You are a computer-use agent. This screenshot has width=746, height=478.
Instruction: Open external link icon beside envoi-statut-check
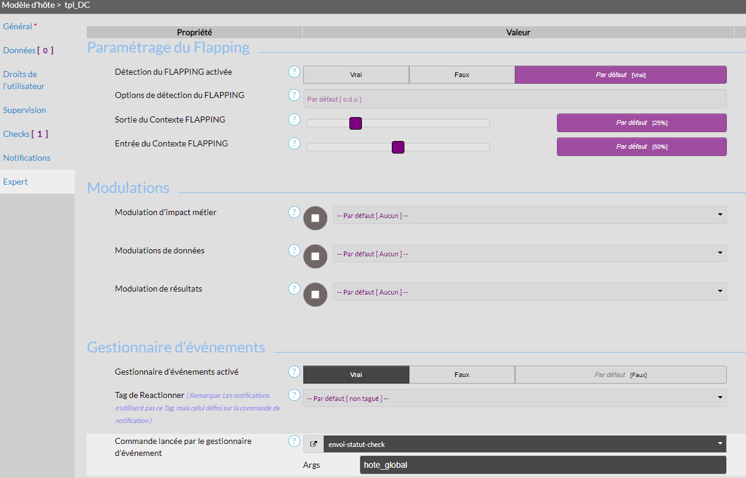click(313, 444)
